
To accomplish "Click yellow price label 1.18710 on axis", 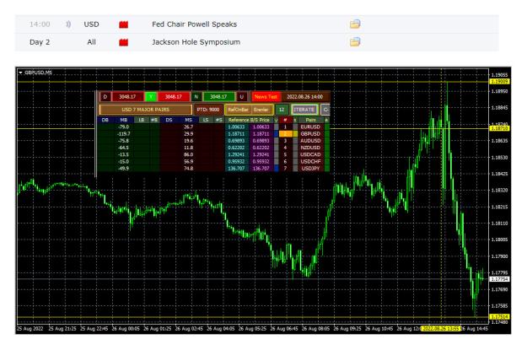I will [x=500, y=128].
